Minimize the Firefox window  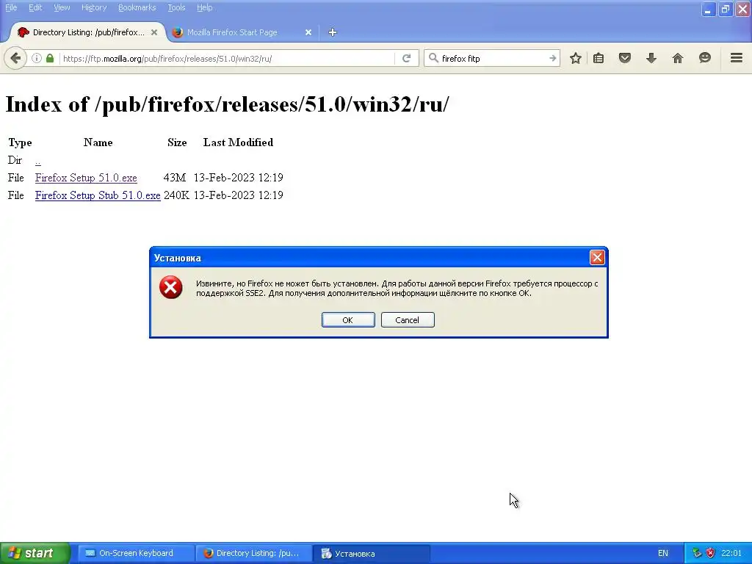tap(708, 9)
